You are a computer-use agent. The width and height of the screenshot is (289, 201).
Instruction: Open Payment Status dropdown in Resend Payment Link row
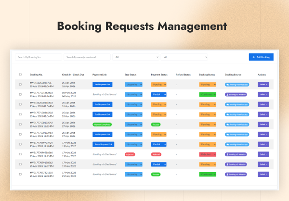(158, 144)
